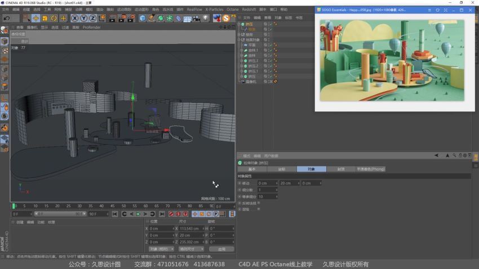Image resolution: width=479 pixels, height=269 pixels.
Task: Expand the Loft.1 object row
Action: tap(241, 50)
